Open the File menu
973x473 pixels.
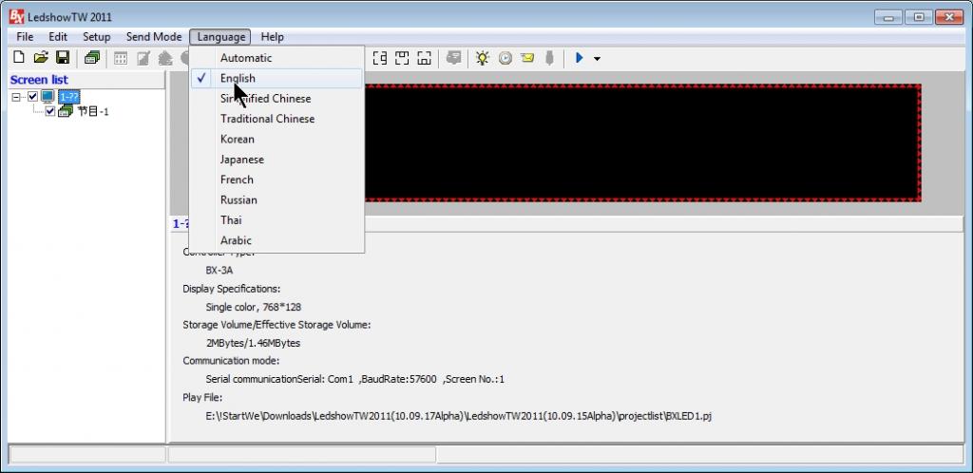[x=25, y=37]
